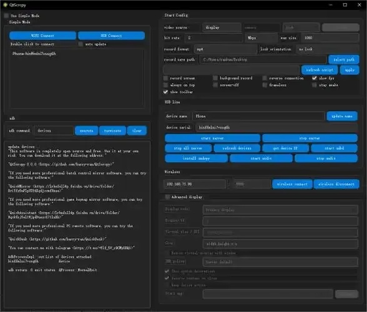Enable the screen-off checkbox
Viewport: 367px width, 312px height.
215,85
